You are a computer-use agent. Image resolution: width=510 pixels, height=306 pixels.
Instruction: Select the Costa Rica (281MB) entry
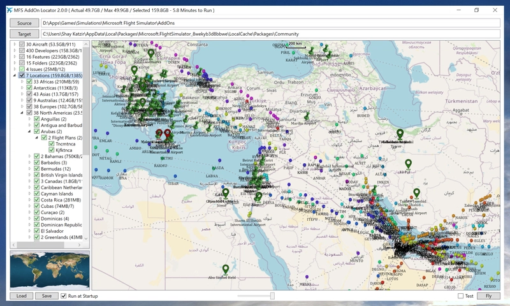coord(62,200)
